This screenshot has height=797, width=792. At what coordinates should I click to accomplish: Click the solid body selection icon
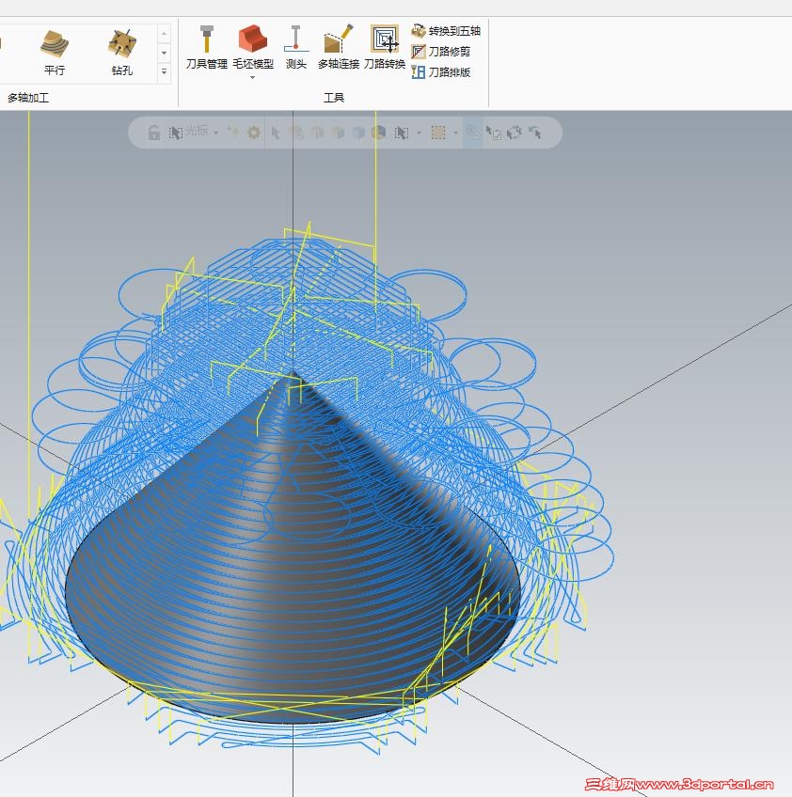(x=358, y=133)
